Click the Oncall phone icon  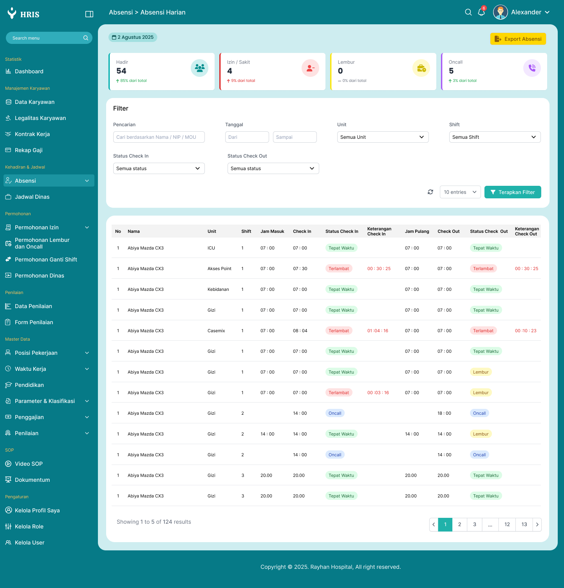pyautogui.click(x=532, y=68)
